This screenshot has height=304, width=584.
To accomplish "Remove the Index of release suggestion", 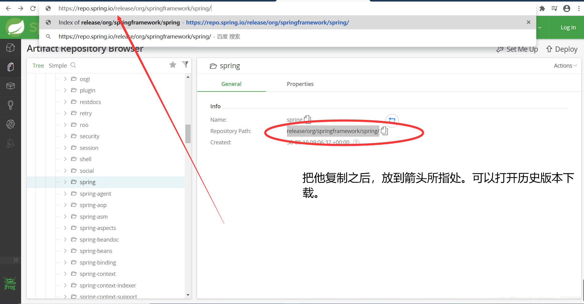I will coord(528,22).
